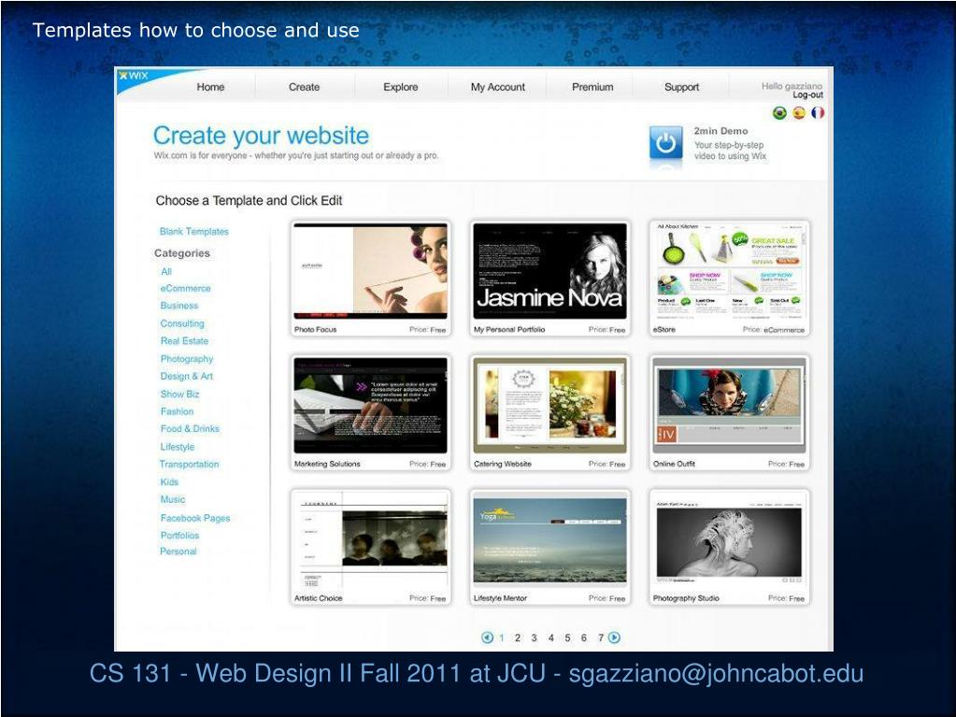Select the Real Estate category
Viewport: 956px width, 717px height.
tap(184, 341)
